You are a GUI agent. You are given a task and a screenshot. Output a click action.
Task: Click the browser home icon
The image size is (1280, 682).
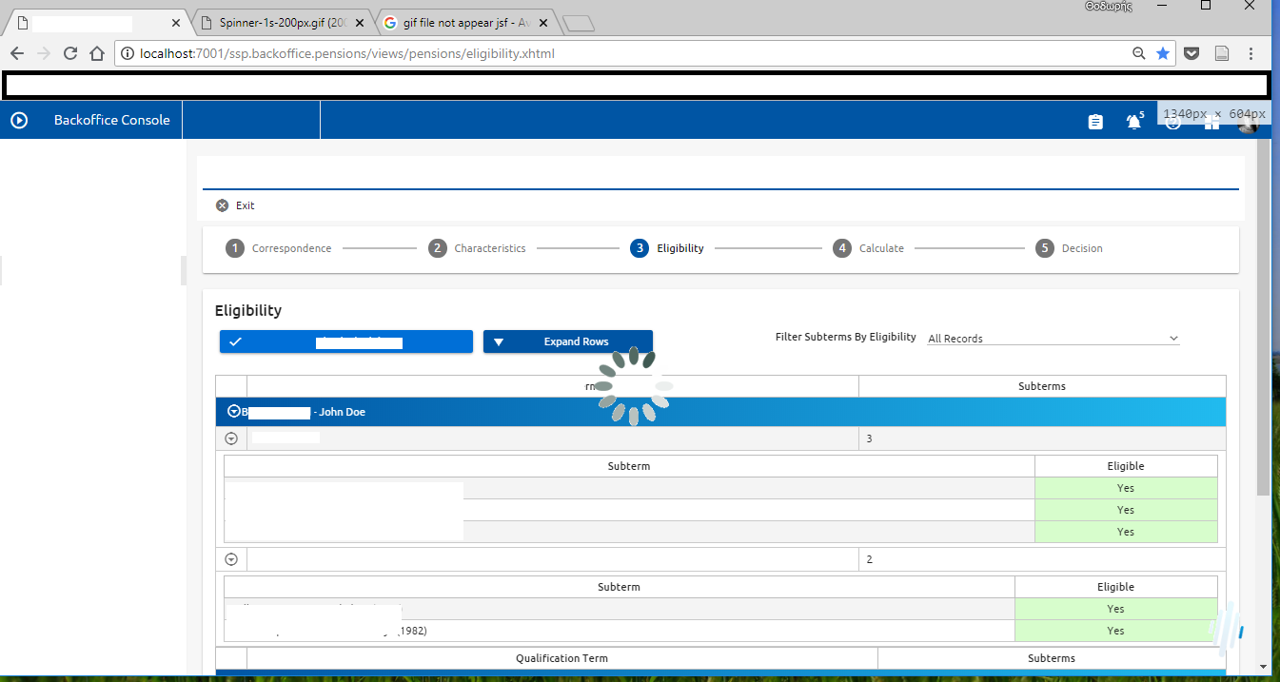pos(97,53)
